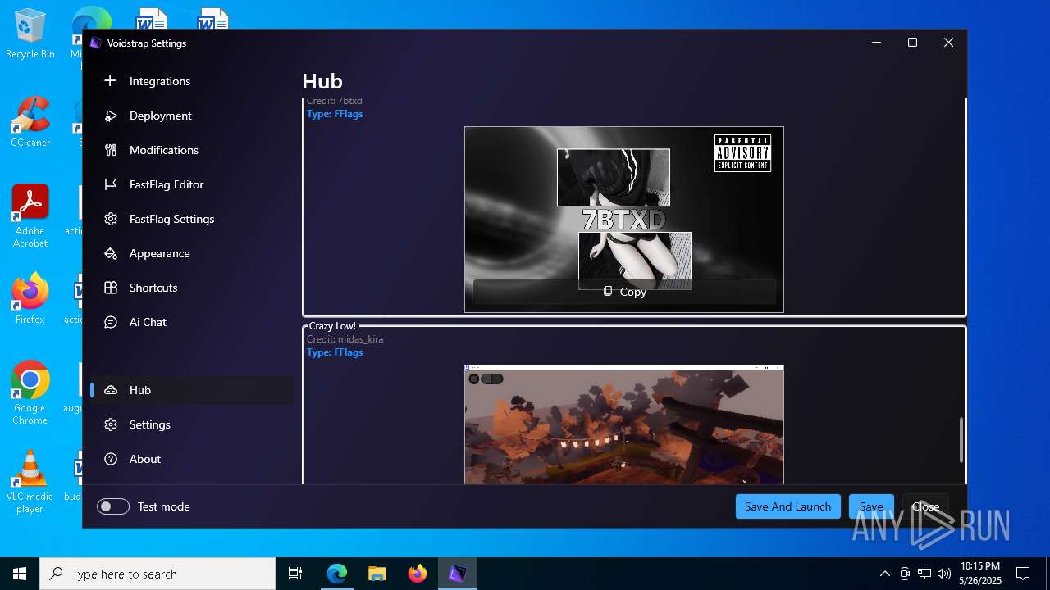The width and height of the screenshot is (1050, 590).
Task: Click 'Crazy Low!' card title
Action: click(x=332, y=326)
